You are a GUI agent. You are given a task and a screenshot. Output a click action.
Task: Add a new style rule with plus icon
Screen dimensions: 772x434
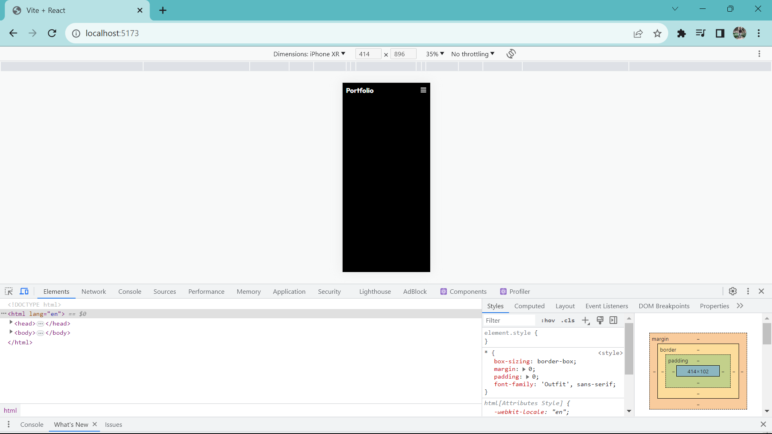(x=585, y=320)
